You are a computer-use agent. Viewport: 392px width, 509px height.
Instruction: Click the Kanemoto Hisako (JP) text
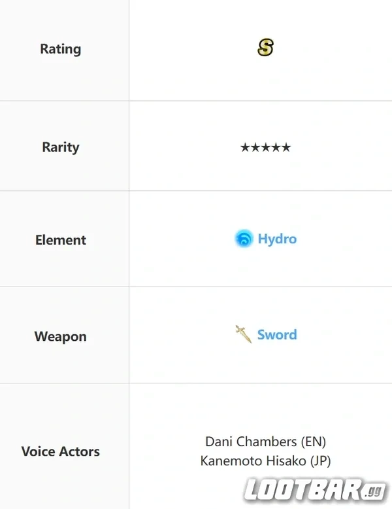pyautogui.click(x=265, y=461)
